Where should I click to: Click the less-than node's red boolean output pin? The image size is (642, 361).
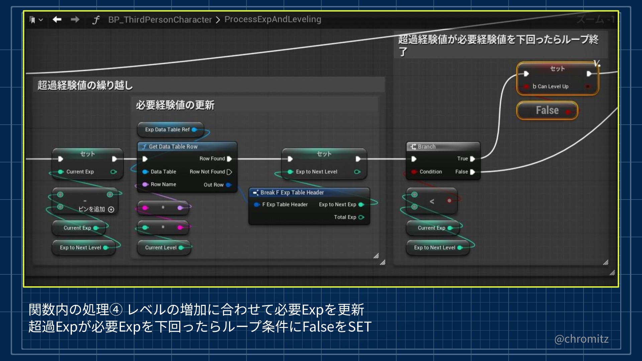pos(449,201)
